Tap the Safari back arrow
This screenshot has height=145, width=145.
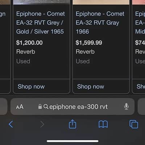11,124
